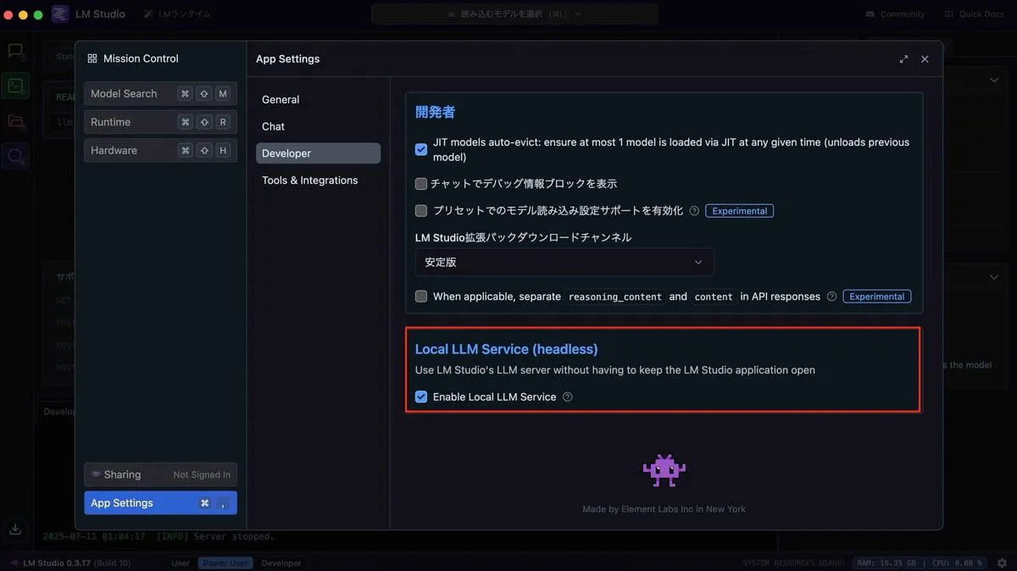Switch to Tools & Integrations settings tab

309,180
